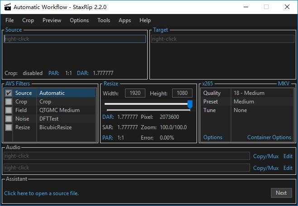Enable the Resize filter checkbox

tap(9, 127)
